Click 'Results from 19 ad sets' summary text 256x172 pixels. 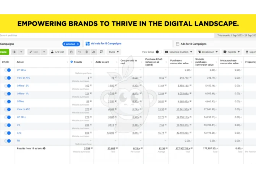pyautogui.click(x=29, y=148)
